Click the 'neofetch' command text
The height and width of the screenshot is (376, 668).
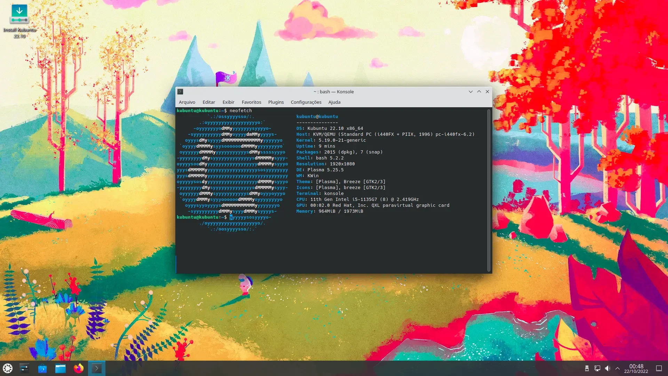(240, 111)
